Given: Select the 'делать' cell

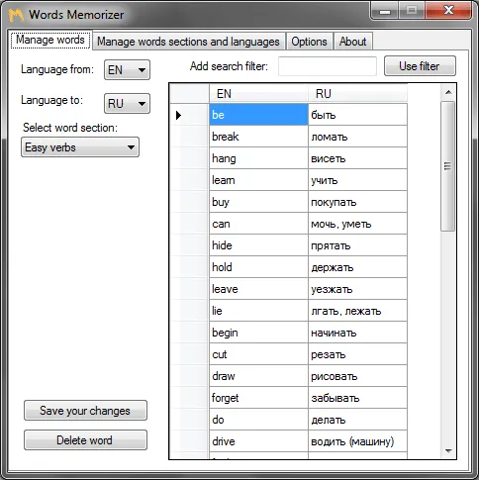Looking at the screenshot, I should point(357,420).
